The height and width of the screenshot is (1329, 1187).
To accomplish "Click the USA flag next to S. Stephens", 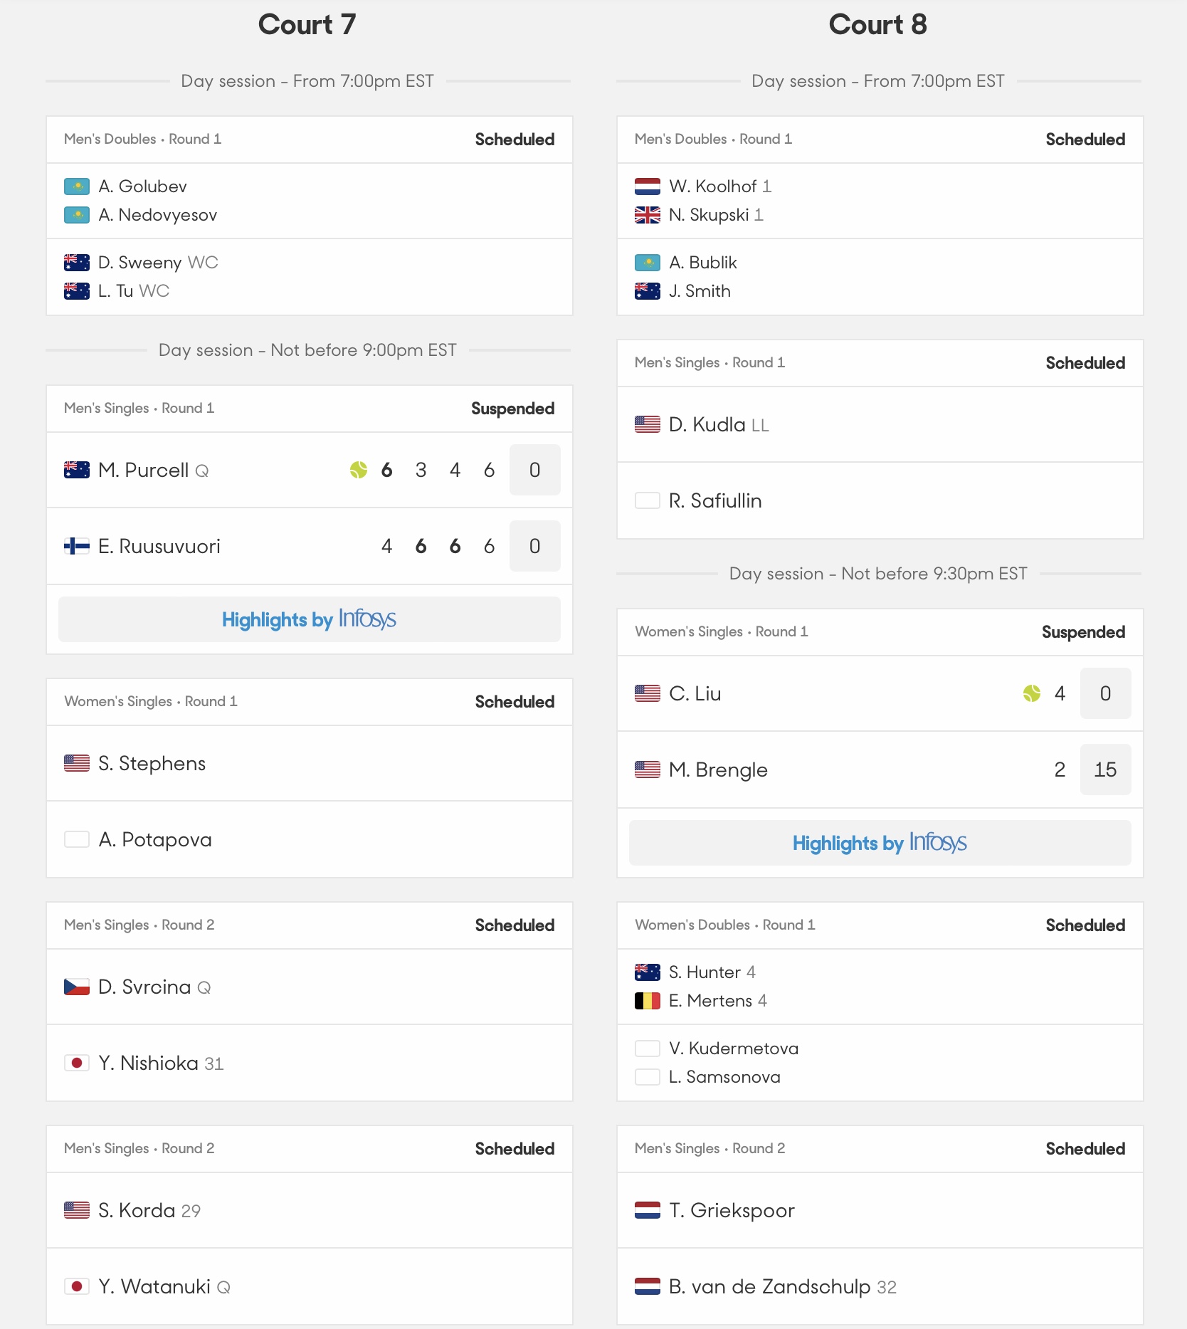I will [77, 763].
